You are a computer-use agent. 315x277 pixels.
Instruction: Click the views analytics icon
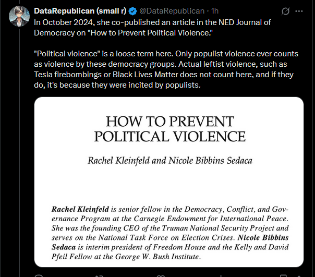click(x=221, y=275)
